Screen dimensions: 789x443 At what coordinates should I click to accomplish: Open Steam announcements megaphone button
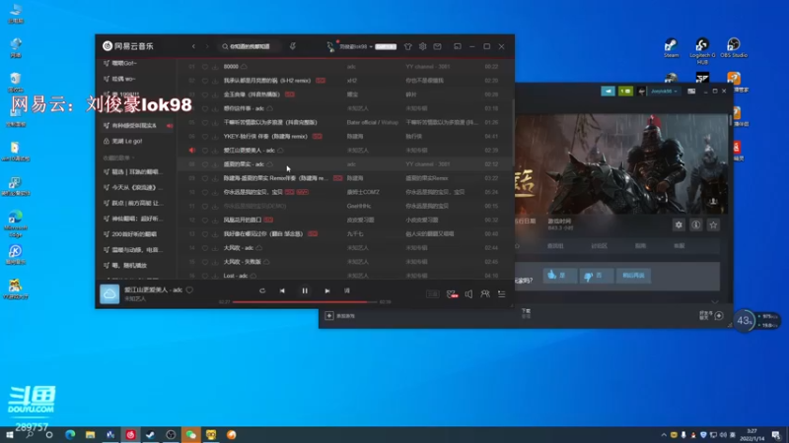pos(608,92)
